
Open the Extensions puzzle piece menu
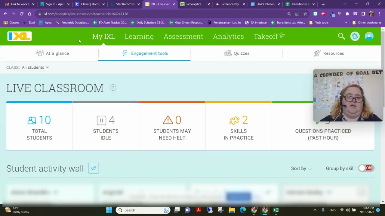tap(347, 14)
